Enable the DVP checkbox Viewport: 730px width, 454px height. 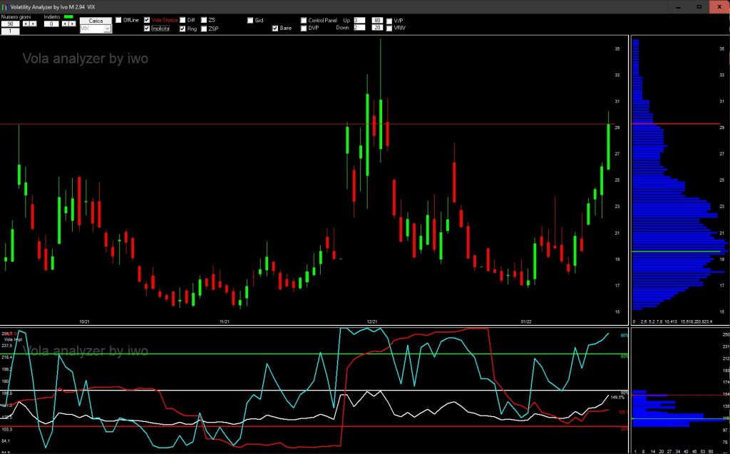(304, 29)
